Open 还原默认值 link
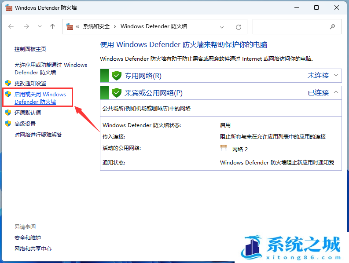Viewport: 349px width, 263px height. coord(28,113)
